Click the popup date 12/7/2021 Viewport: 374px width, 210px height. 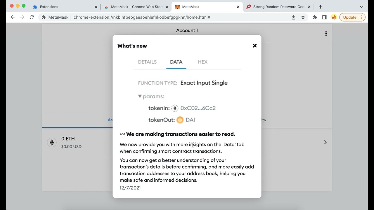130,188
